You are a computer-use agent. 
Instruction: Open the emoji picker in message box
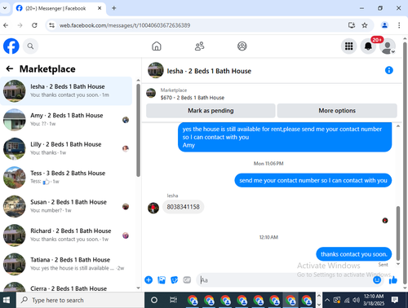click(x=377, y=279)
